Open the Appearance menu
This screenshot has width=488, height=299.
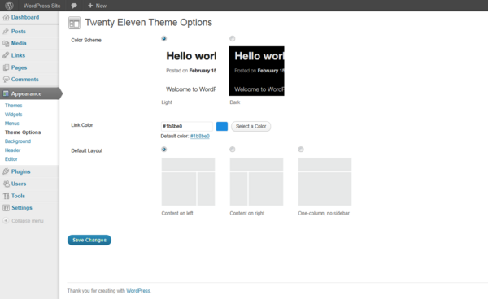point(27,93)
